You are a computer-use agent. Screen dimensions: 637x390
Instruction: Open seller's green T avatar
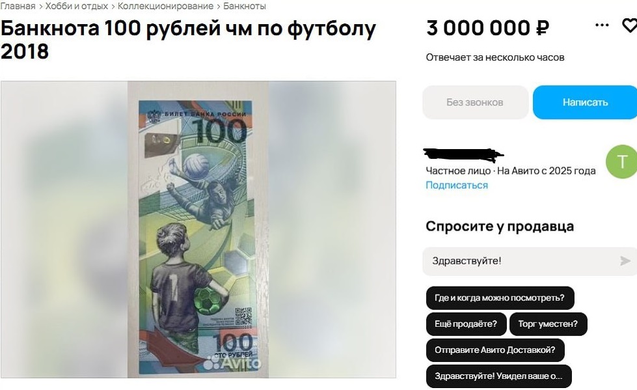pos(621,161)
